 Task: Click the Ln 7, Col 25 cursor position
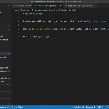tap(78, 107)
